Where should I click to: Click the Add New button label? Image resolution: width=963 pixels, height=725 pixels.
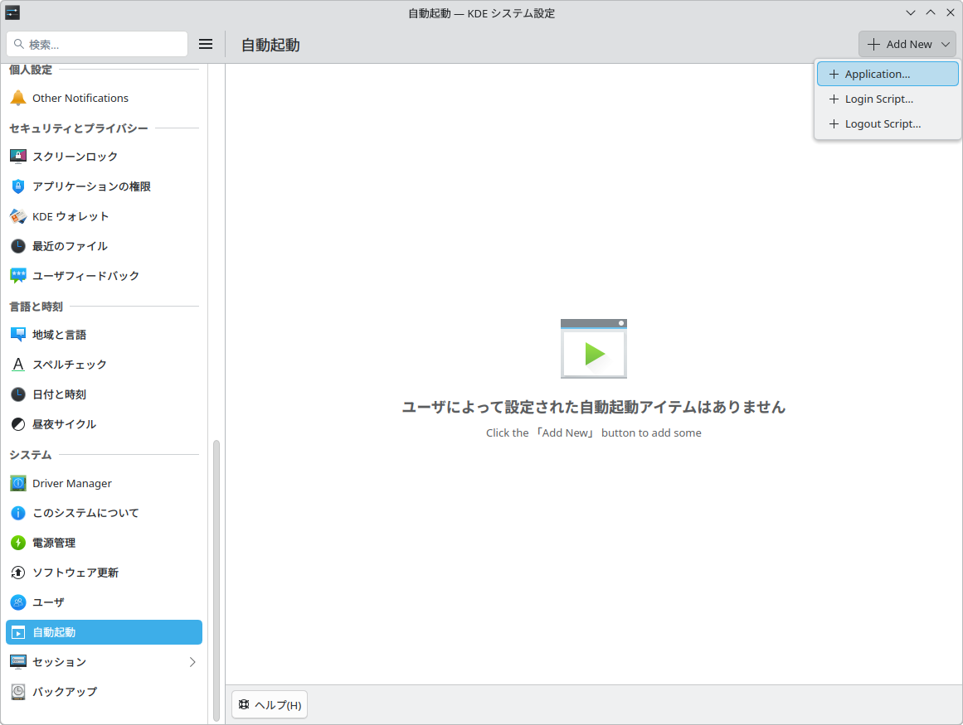pyautogui.click(x=909, y=44)
